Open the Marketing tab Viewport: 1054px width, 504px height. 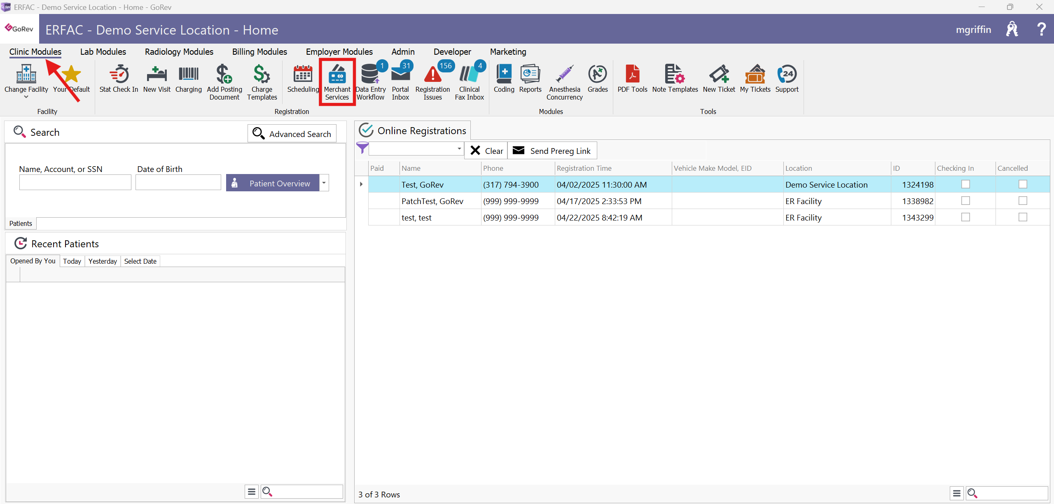[x=508, y=52]
